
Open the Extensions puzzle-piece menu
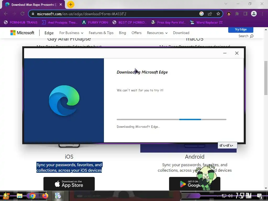coord(237,14)
